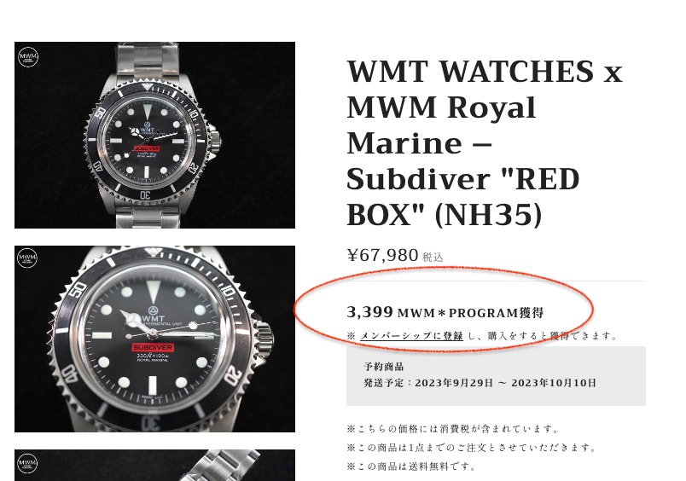
Task: Click the 予約商品 preorder notice box
Action: tap(496, 376)
